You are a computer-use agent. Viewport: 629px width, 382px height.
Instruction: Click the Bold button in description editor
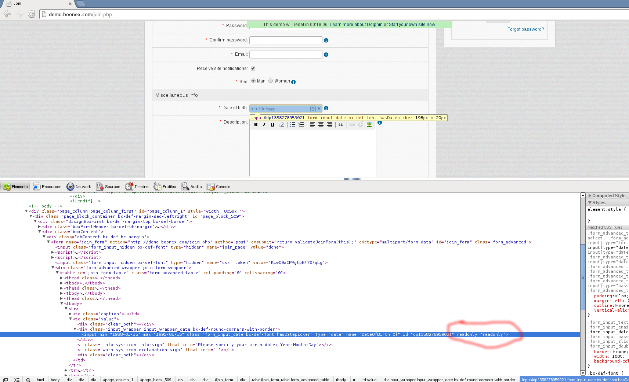(256, 125)
